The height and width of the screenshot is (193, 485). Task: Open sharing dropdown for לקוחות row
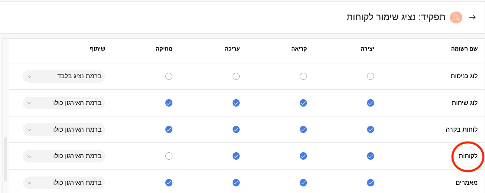(64, 156)
